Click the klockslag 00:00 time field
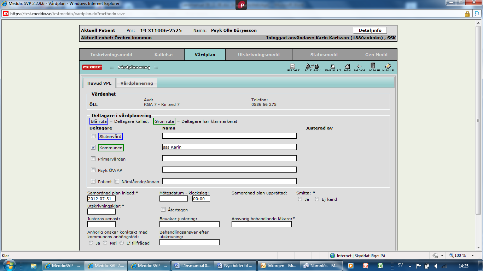Viewport: 483px width, 271px height. coord(201,199)
